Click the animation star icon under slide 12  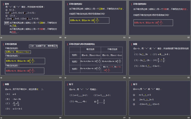click(130, 37)
